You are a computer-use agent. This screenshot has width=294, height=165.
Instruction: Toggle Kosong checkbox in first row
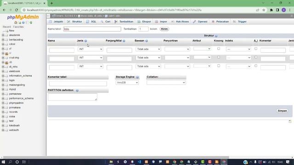(x=219, y=49)
